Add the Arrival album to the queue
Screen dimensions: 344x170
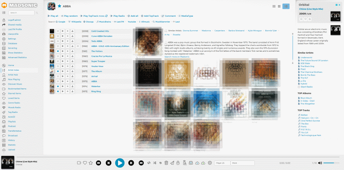click(68, 76)
